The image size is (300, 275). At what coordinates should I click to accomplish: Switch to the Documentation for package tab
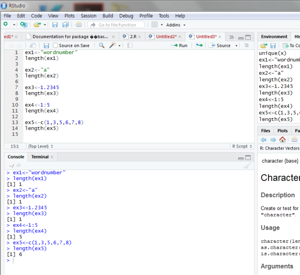[x=70, y=37]
